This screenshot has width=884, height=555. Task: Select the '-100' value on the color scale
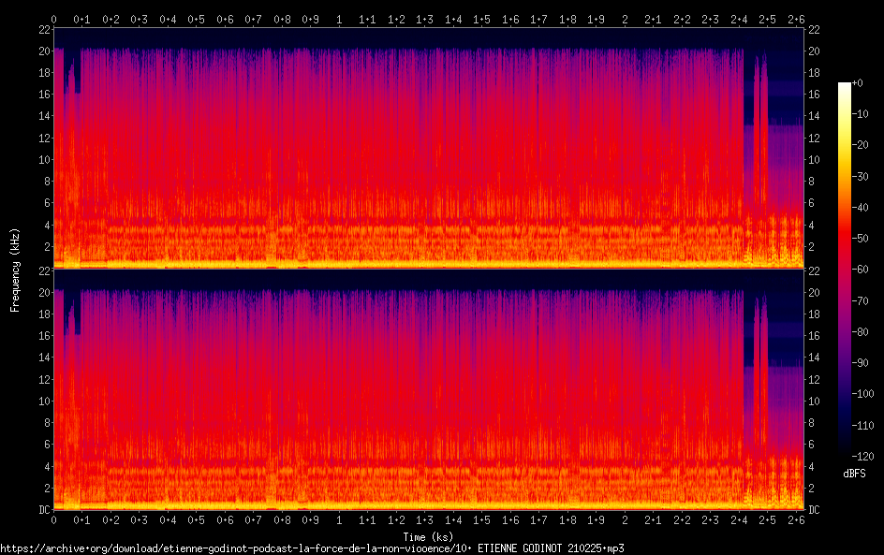863,394
